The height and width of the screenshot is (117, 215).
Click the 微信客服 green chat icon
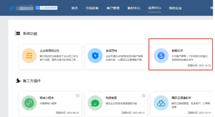point(95,103)
